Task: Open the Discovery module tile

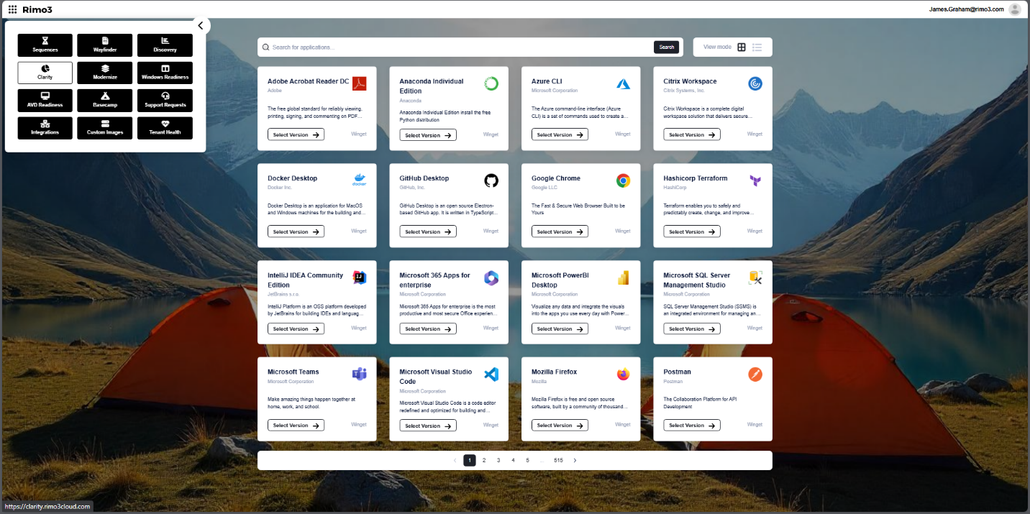Action: tap(165, 45)
